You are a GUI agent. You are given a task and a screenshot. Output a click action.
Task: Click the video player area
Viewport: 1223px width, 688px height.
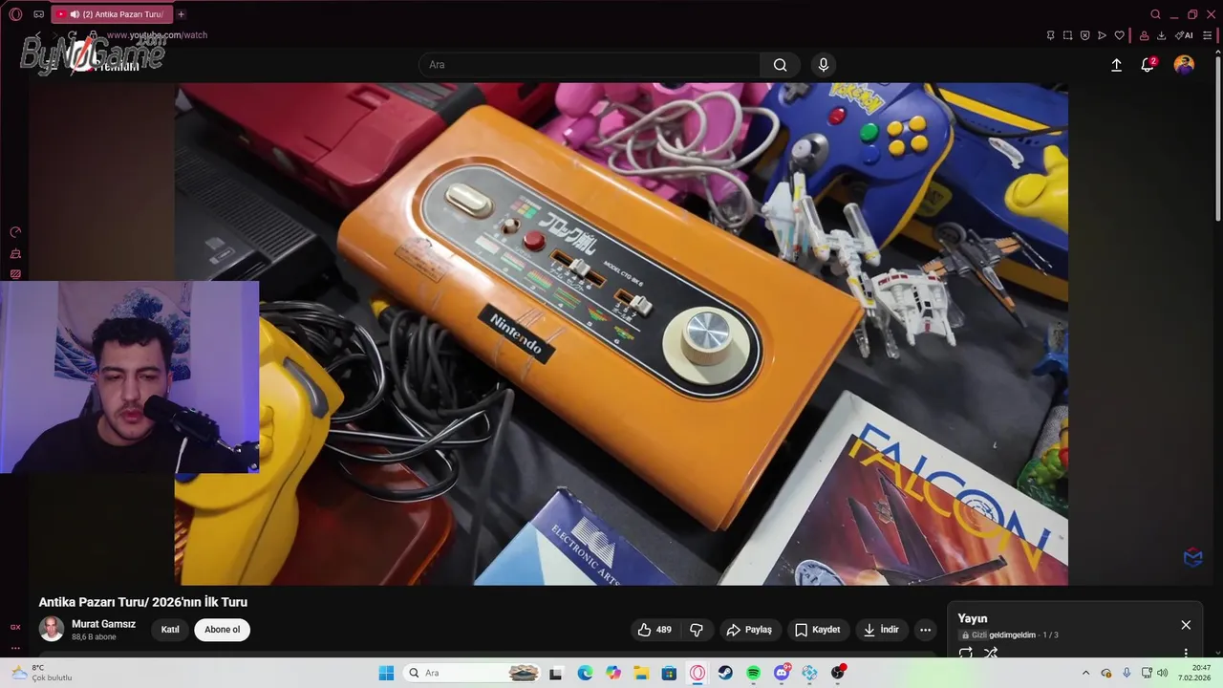pyautogui.click(x=621, y=333)
